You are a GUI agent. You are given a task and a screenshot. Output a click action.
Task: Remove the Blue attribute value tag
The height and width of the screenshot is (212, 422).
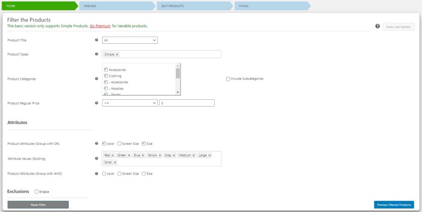click(x=143, y=155)
